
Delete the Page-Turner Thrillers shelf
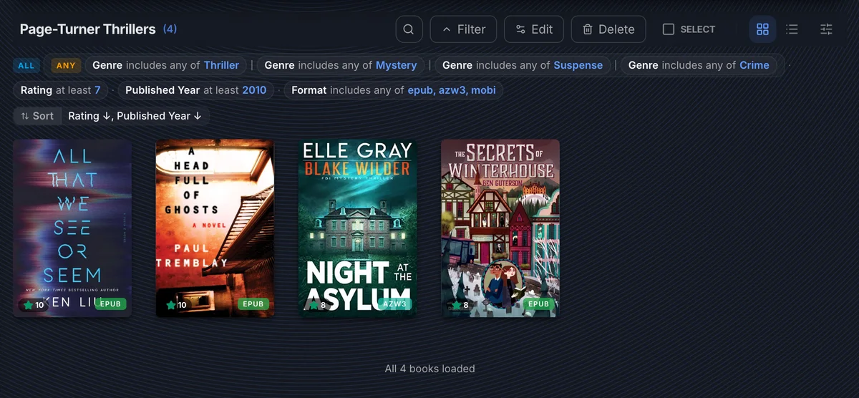pyautogui.click(x=608, y=29)
